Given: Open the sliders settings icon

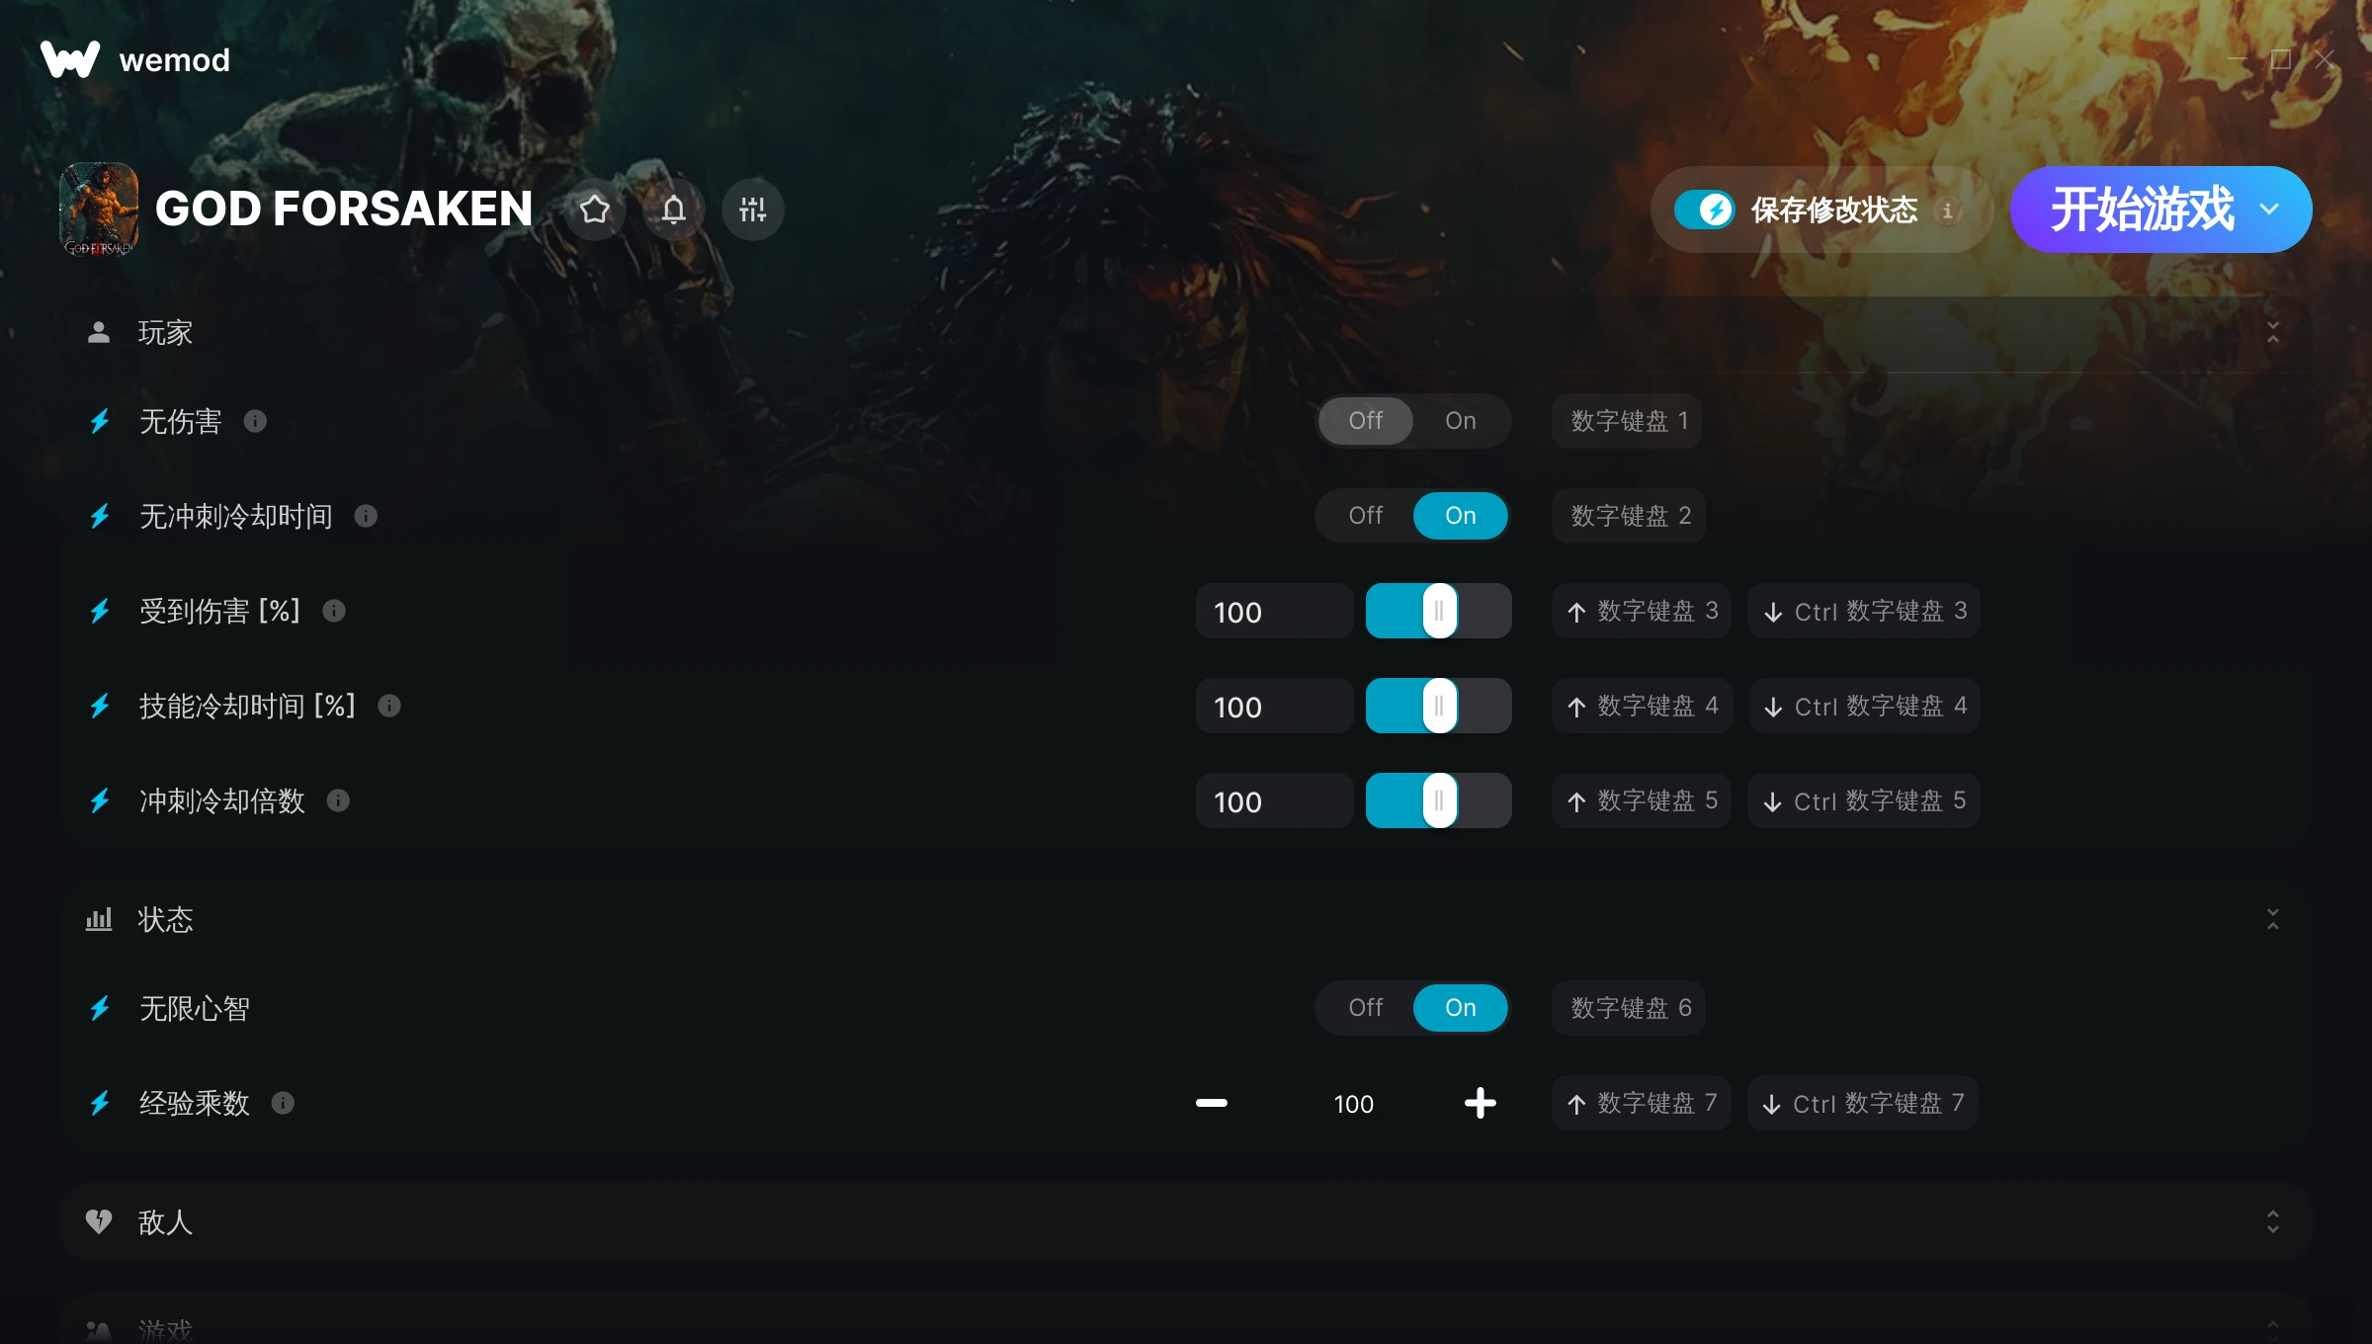Looking at the screenshot, I should pyautogui.click(x=752, y=210).
